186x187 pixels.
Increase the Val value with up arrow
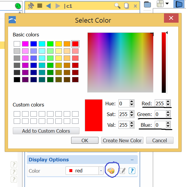click(x=132, y=123)
